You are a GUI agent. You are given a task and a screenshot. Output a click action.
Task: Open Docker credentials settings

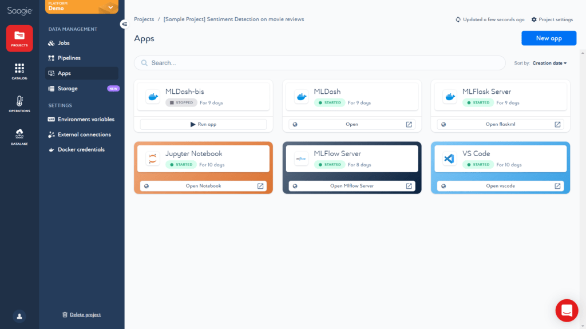click(x=82, y=149)
